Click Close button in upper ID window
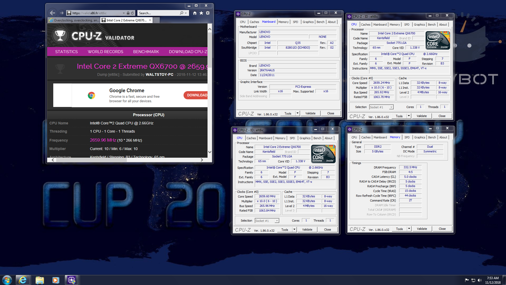 pos(442,116)
